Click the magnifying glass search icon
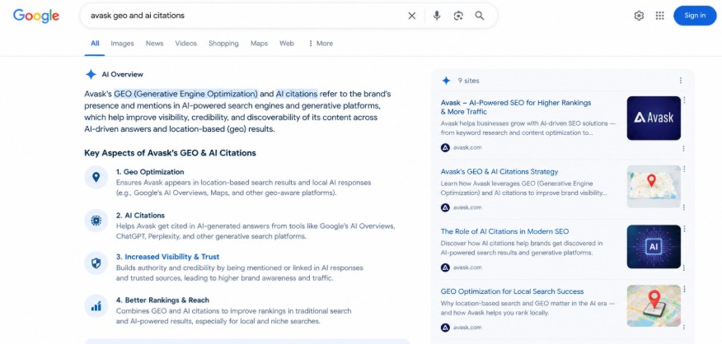The height and width of the screenshot is (344, 722). pyautogui.click(x=480, y=16)
